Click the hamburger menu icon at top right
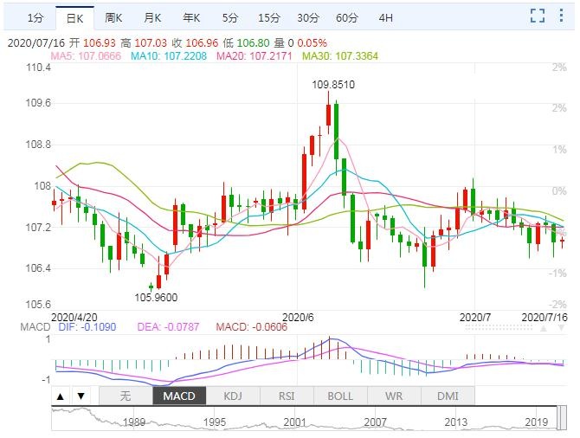This screenshot has height=438, width=580. point(562,16)
